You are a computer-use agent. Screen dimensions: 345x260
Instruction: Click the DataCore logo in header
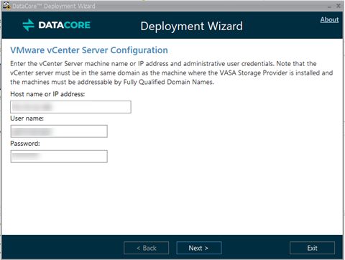[57, 25]
